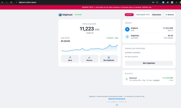Click the Diginaut globe logo
The image size is (181, 108).
60,15
